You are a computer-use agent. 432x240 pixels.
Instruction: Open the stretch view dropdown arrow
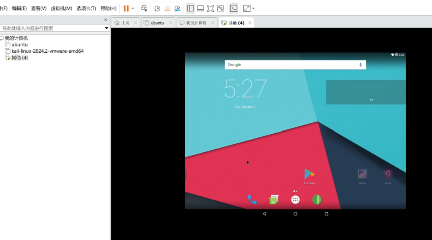(x=253, y=8)
